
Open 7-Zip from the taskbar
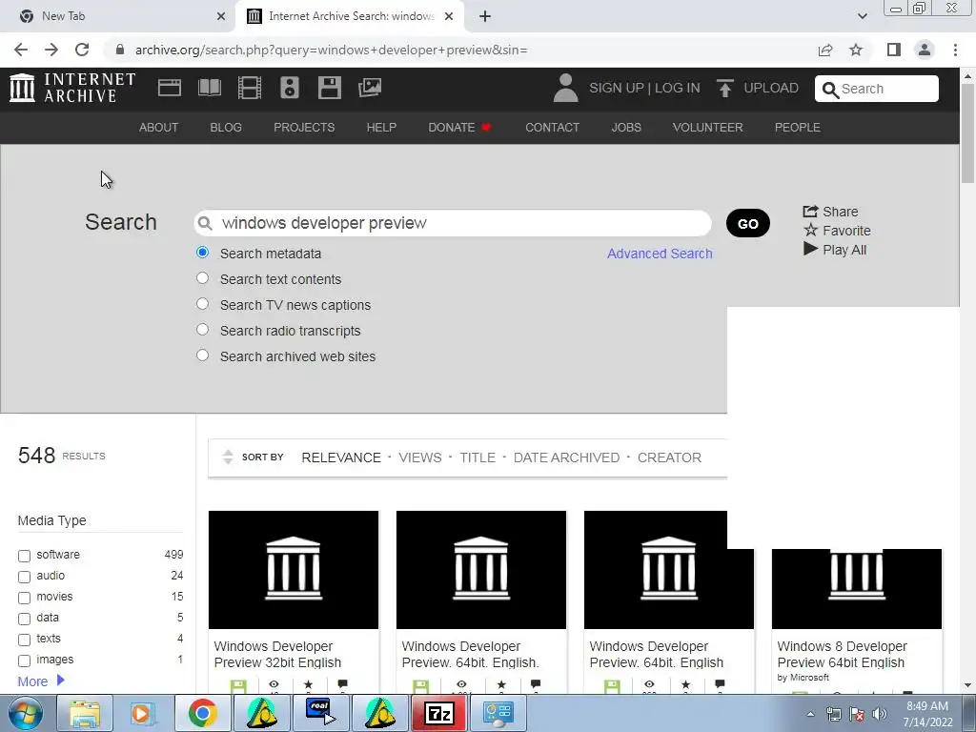pos(438,713)
